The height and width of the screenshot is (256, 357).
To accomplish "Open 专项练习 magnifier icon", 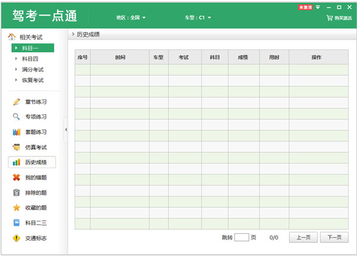I will (17, 117).
